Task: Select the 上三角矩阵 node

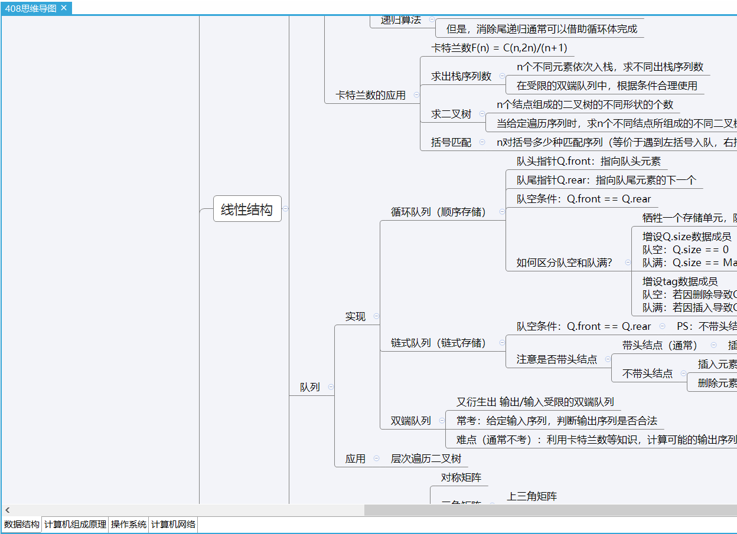Action: coord(531,496)
